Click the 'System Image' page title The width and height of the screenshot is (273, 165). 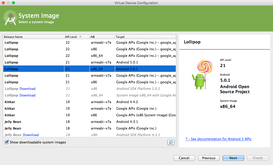pyautogui.click(x=39, y=16)
